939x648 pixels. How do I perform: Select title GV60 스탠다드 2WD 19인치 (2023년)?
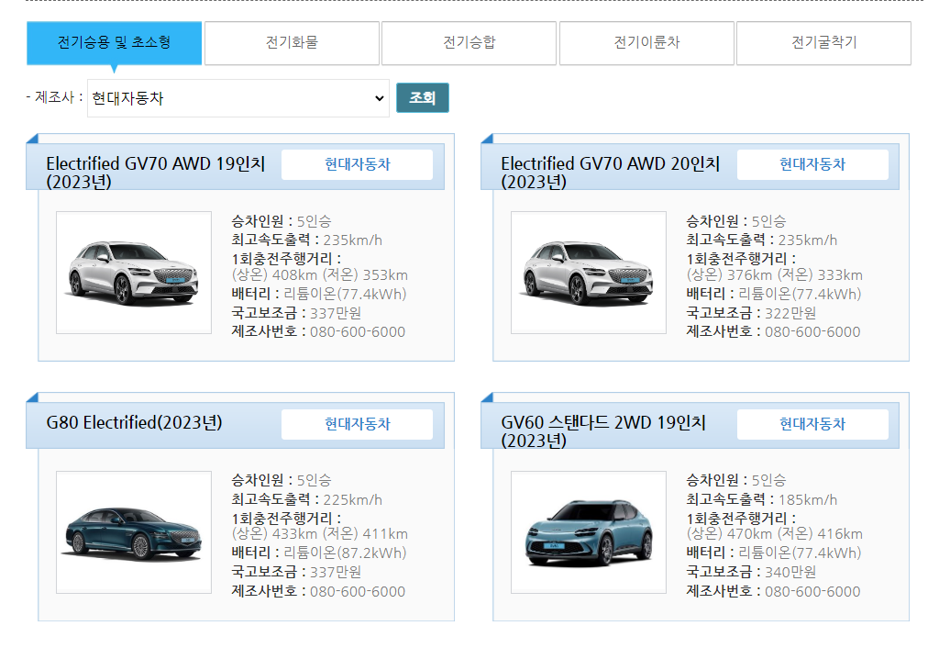click(603, 431)
